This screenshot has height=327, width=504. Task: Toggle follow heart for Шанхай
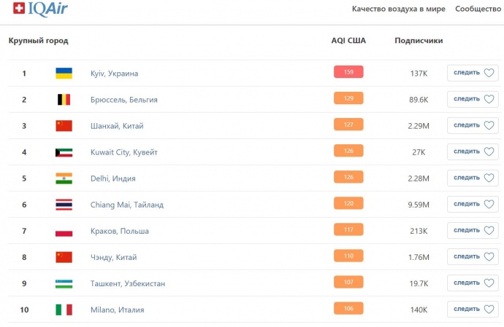[x=489, y=125]
